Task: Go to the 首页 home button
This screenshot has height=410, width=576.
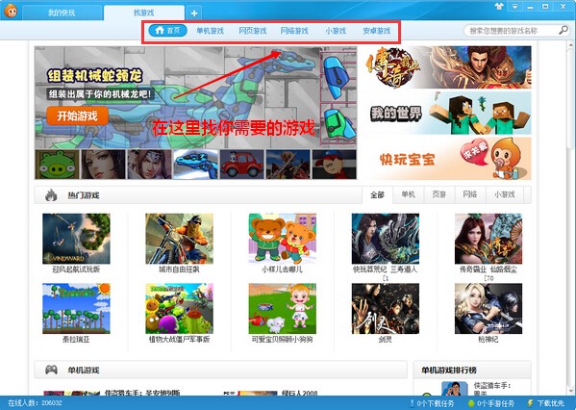Action: [168, 31]
